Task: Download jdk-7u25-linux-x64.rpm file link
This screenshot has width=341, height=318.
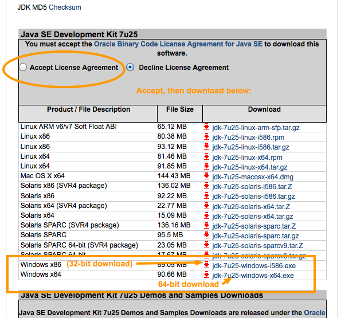Action: pos(247,157)
